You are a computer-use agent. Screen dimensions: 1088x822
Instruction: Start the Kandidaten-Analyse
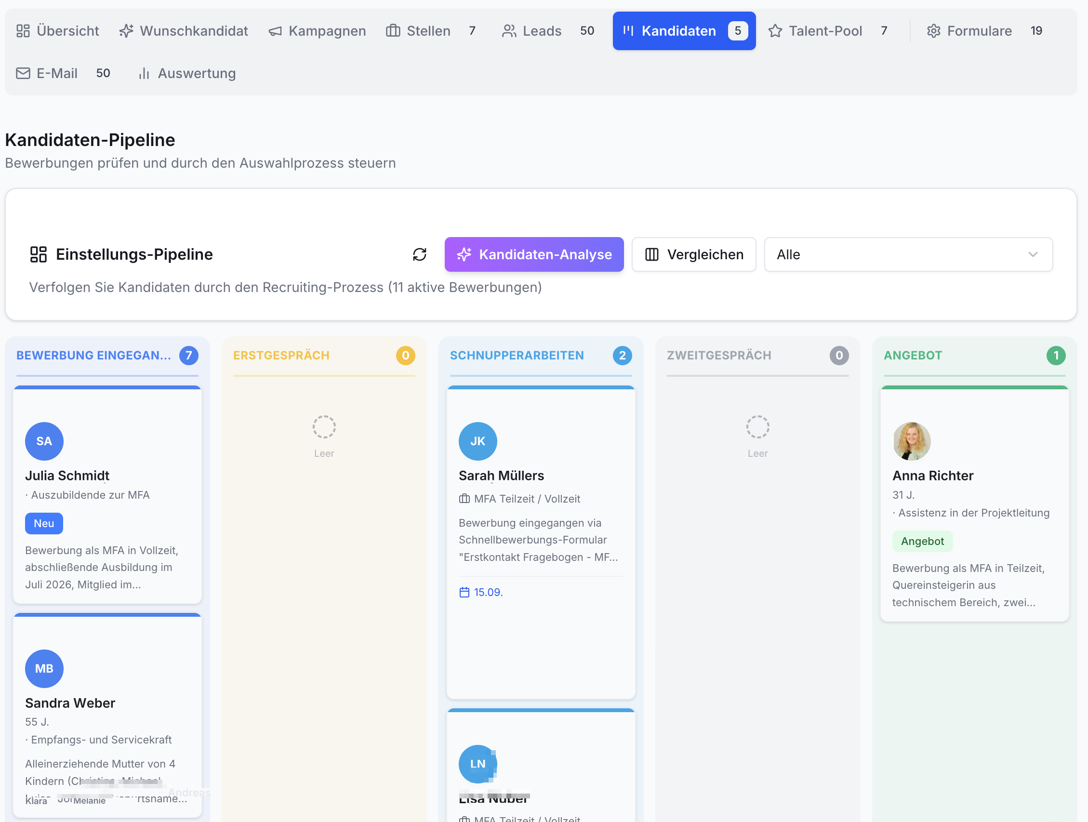534,254
